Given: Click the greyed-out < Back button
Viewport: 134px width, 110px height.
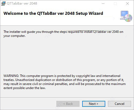Looking at the screenshot, I should (x=68, y=104).
